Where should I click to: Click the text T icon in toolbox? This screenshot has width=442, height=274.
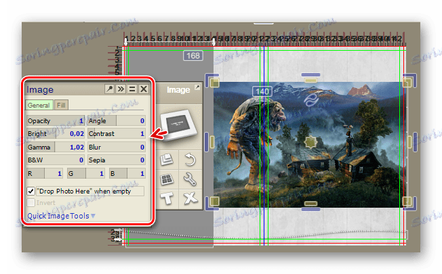coord(167,198)
